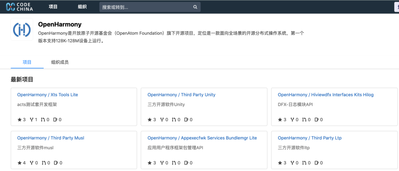
Task: Click fork icon on Hiviewdfx Hilog card
Action: tap(292, 120)
